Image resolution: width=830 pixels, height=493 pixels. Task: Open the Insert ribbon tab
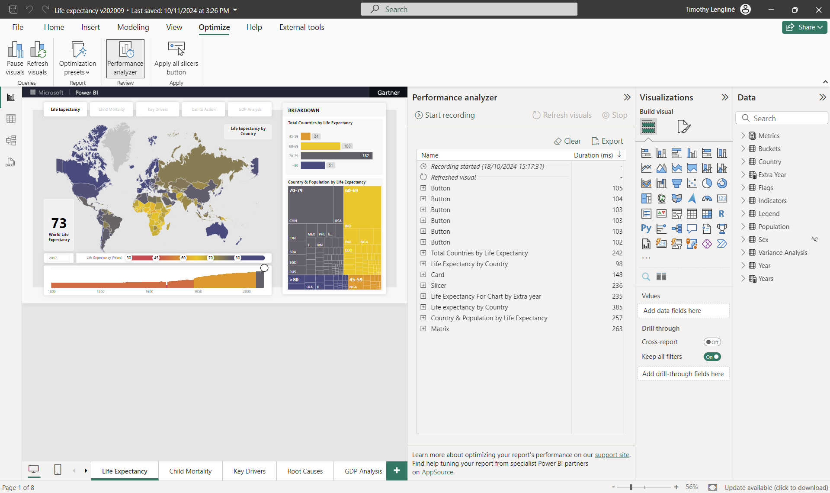(x=90, y=27)
